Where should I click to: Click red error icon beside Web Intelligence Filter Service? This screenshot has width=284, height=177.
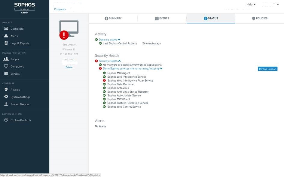click(x=104, y=80)
